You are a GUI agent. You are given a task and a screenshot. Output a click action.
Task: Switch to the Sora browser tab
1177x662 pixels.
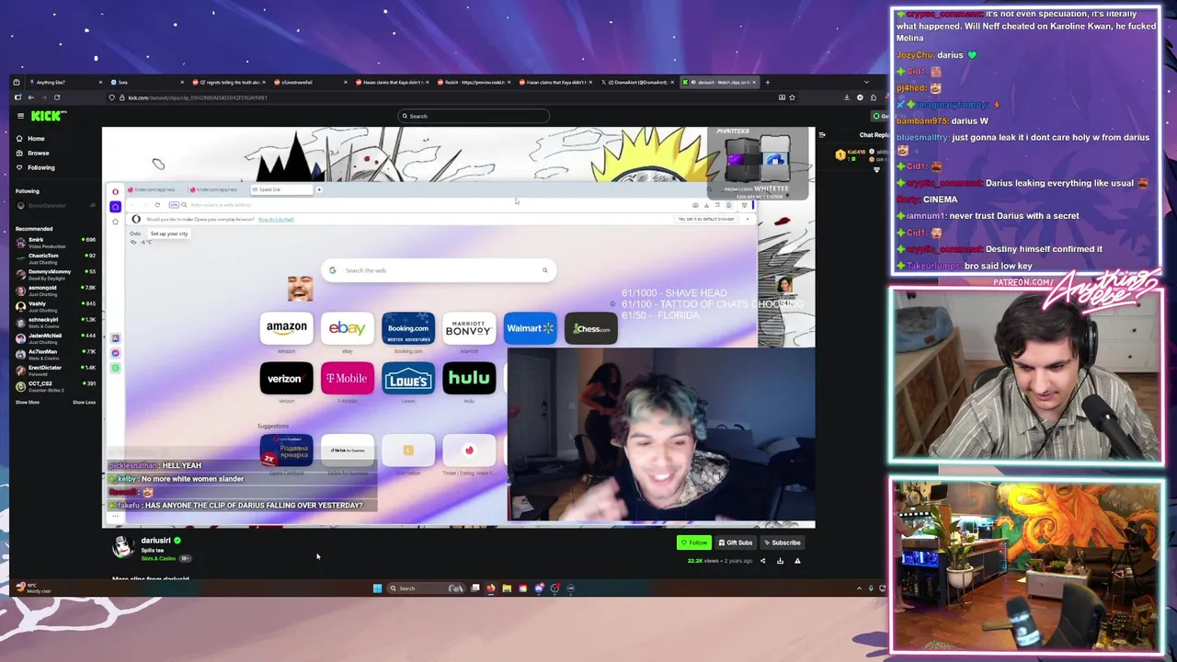[146, 83]
